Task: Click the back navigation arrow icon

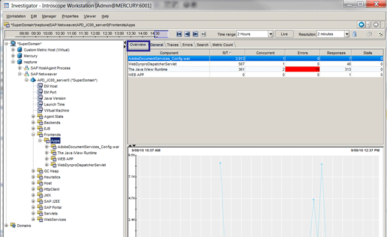Action: [x=361, y=24]
